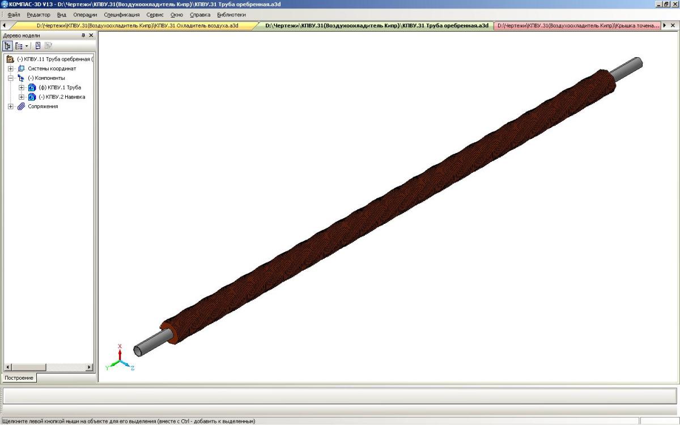Screen dimensions: 680x425
Task: Click the Сопряжения paperclip icon
Action: point(21,107)
